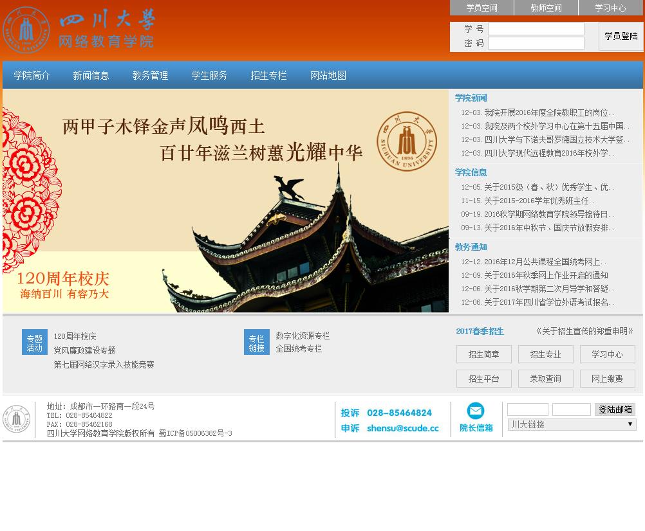Click the 地址：成都市一环路南一段24号 text

pyautogui.click(x=101, y=406)
